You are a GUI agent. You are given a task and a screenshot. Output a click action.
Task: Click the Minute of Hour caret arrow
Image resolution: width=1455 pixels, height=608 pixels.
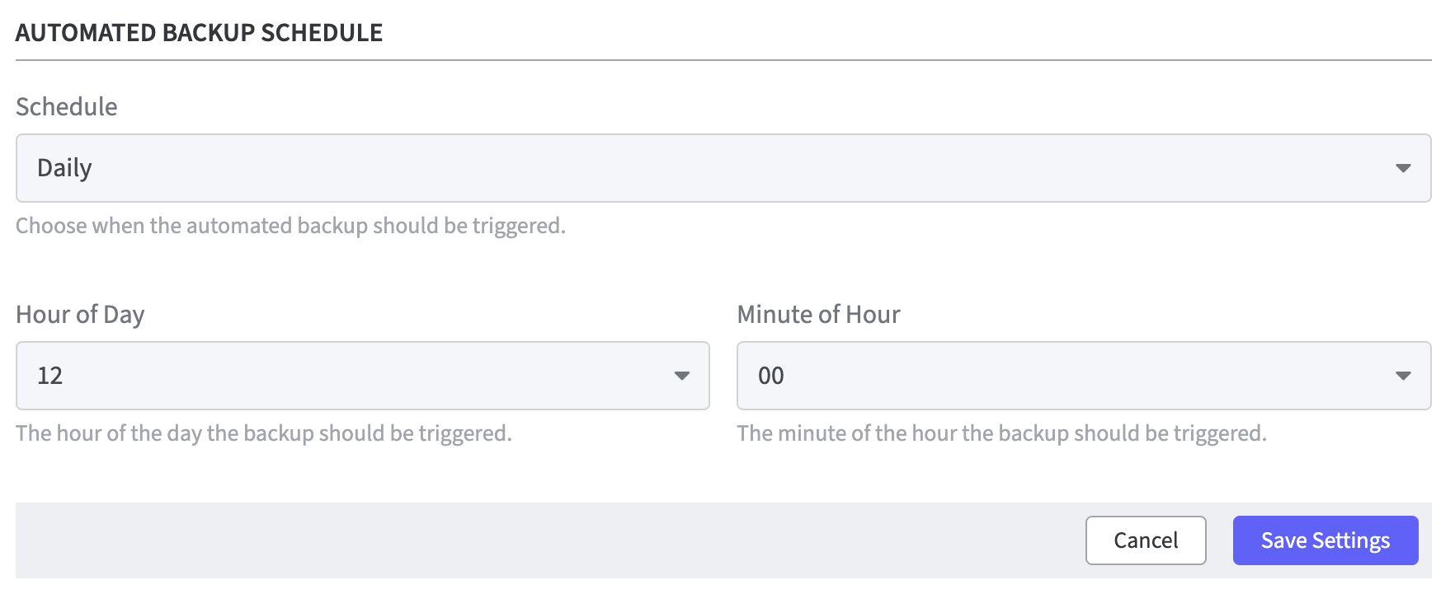1402,376
